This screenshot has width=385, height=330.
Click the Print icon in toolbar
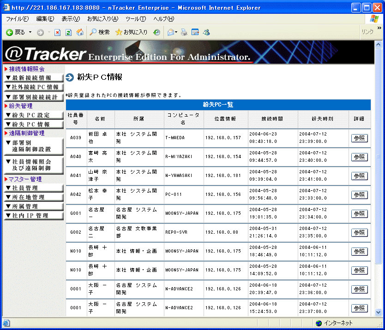(x=184, y=32)
